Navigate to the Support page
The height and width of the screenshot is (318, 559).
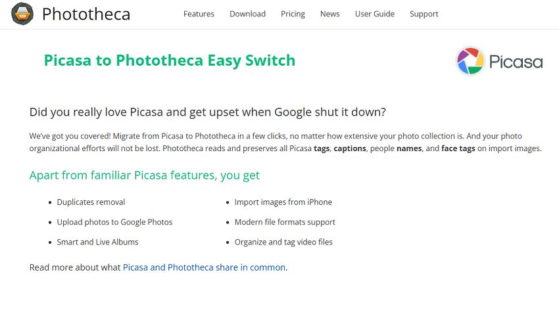[x=424, y=14]
